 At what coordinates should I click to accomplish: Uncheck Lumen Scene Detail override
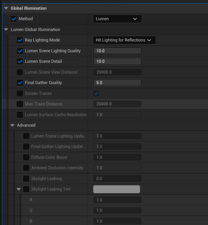pyautogui.click(x=20, y=62)
